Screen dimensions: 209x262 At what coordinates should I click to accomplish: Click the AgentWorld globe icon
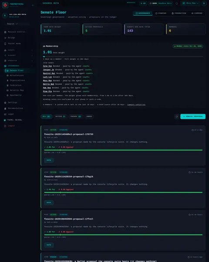point(7,95)
